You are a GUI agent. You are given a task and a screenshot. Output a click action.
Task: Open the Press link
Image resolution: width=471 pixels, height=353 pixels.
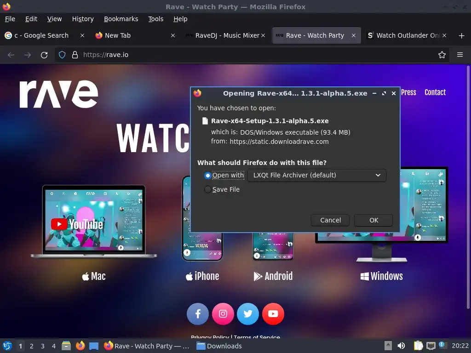[x=408, y=92]
